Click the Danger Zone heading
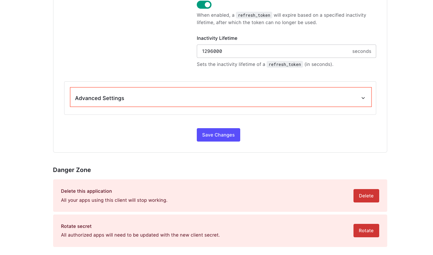The image size is (433, 255). [72, 170]
